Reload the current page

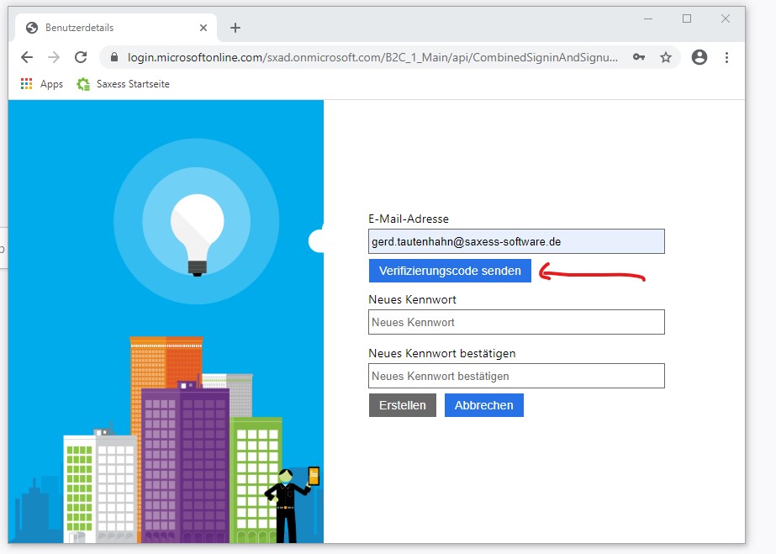[x=81, y=57]
